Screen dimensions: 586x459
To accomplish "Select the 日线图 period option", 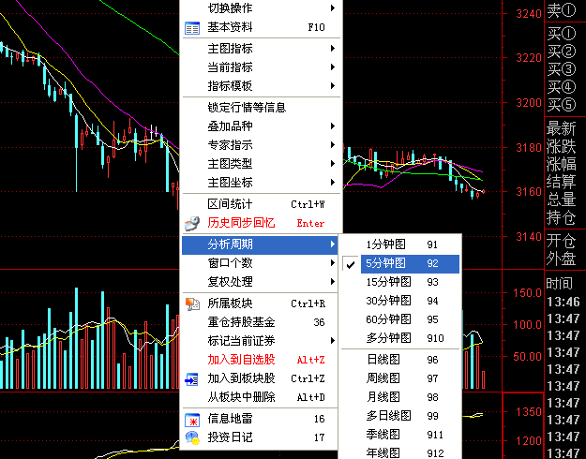I will point(401,360).
